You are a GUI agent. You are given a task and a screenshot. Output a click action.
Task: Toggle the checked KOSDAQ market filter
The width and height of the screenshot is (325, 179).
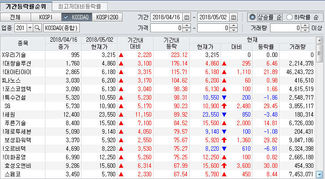[x=77, y=17]
